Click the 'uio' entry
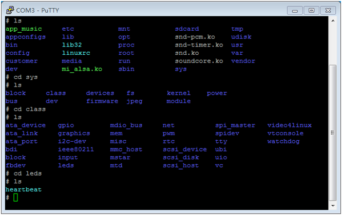Image resolution: width=342 pixels, height=215 pixels. pos(221,157)
